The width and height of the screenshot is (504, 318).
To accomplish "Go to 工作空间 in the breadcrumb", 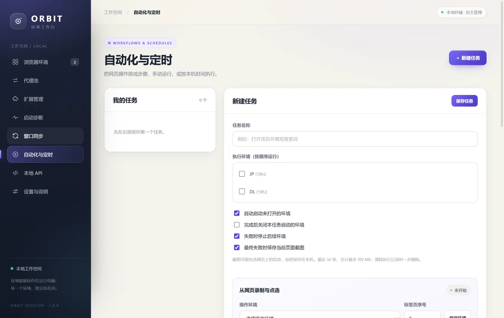I will (113, 12).
